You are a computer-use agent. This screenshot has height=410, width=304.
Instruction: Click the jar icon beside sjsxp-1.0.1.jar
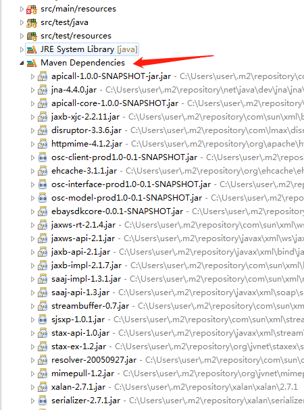pyautogui.click(x=43, y=319)
